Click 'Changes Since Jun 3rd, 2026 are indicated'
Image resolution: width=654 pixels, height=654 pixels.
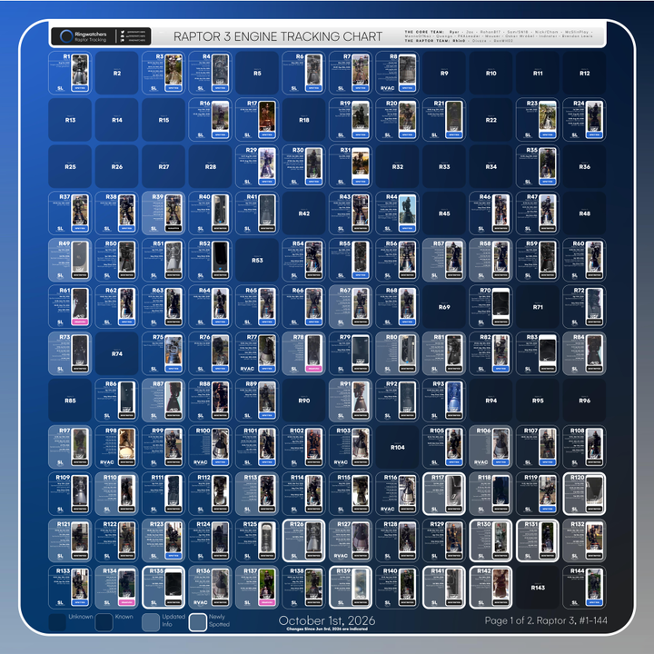327,629
